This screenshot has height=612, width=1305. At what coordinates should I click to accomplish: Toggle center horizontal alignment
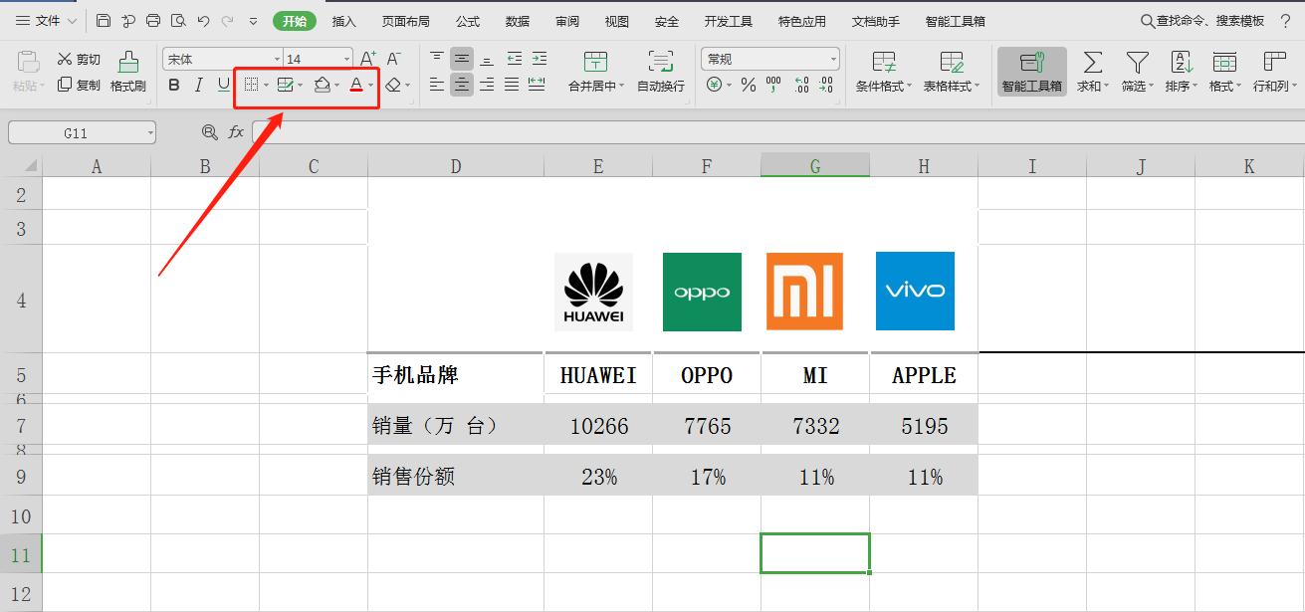pos(462,86)
